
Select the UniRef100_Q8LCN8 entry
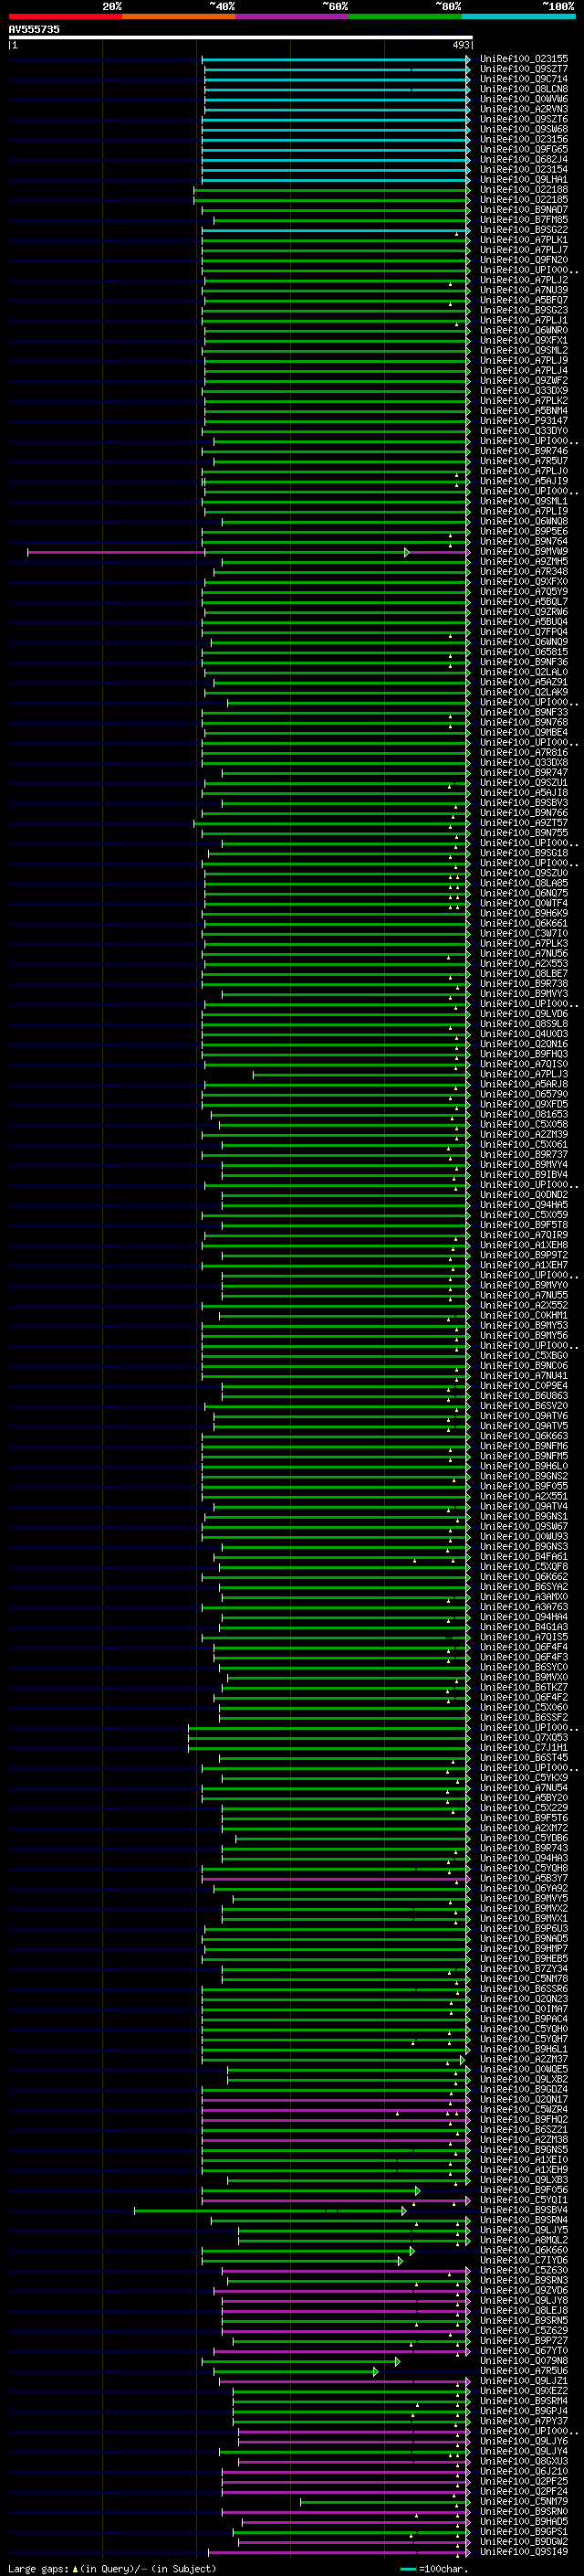(524, 89)
